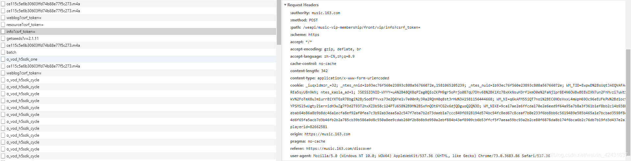The image size is (631, 161).
Task: Open the getseeds?v=2.1.11 request
Action: click(138, 39)
